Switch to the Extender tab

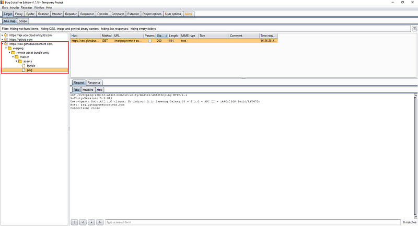133,14
